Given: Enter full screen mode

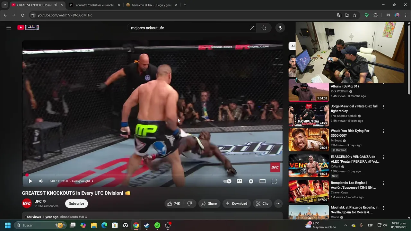Looking at the screenshot, I should (x=274, y=181).
